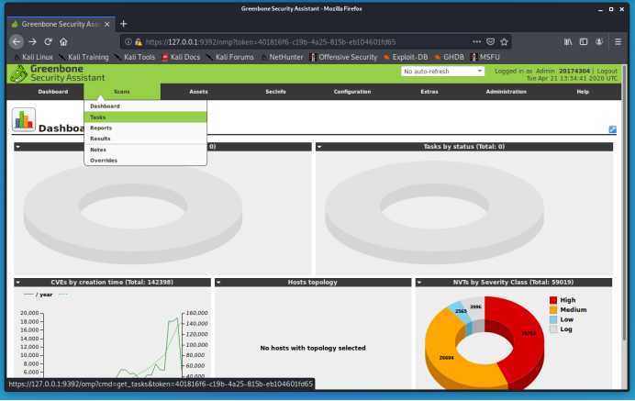Select Reports in the Scans submenu
The height and width of the screenshot is (401, 635).
coord(145,128)
